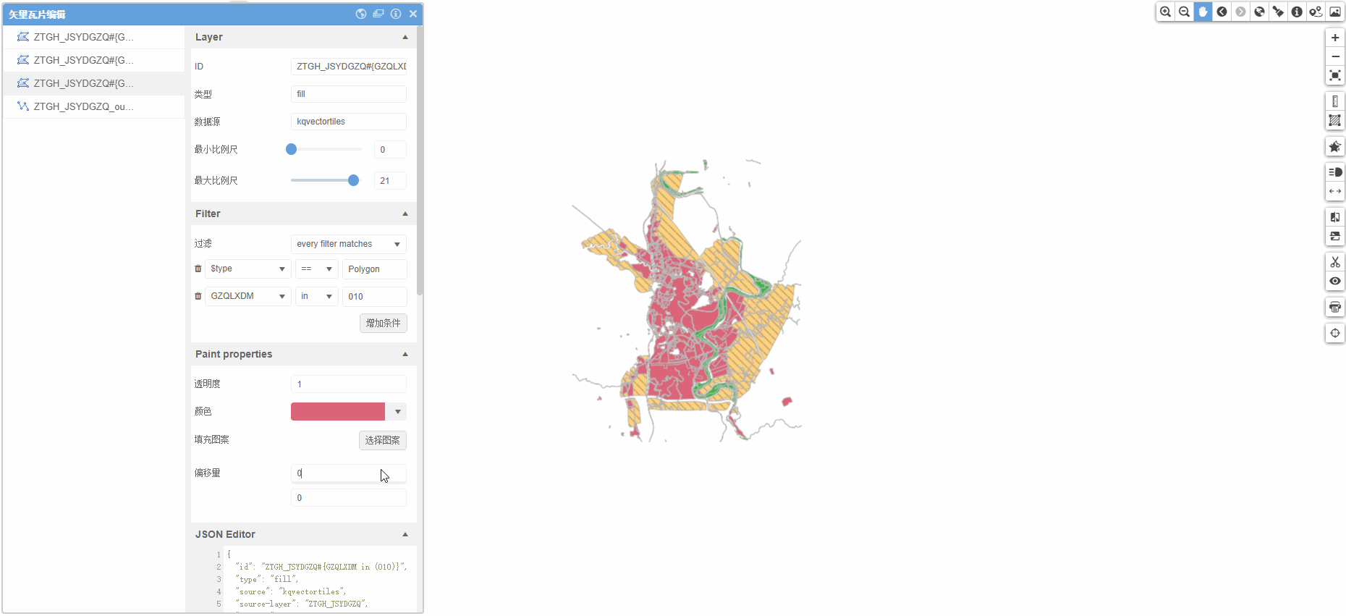Open the star bookmark tool
Image resolution: width=1346 pixels, height=616 pixels.
click(x=1335, y=146)
